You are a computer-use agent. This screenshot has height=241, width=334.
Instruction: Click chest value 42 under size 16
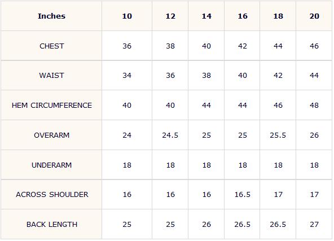tap(243, 46)
